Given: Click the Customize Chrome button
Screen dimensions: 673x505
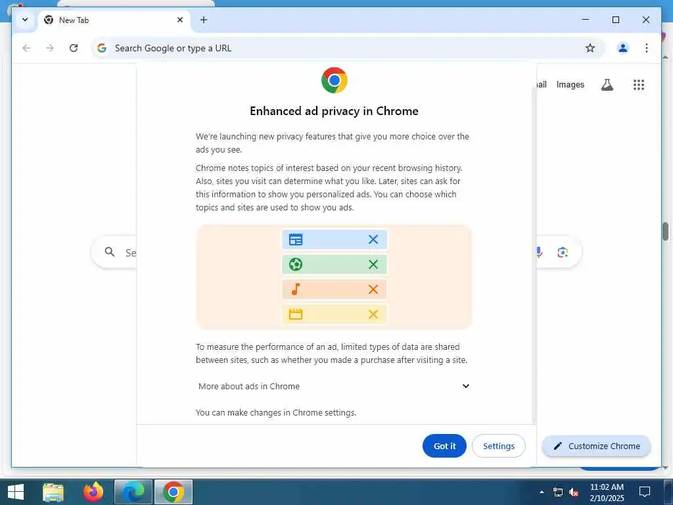Looking at the screenshot, I should pos(597,446).
